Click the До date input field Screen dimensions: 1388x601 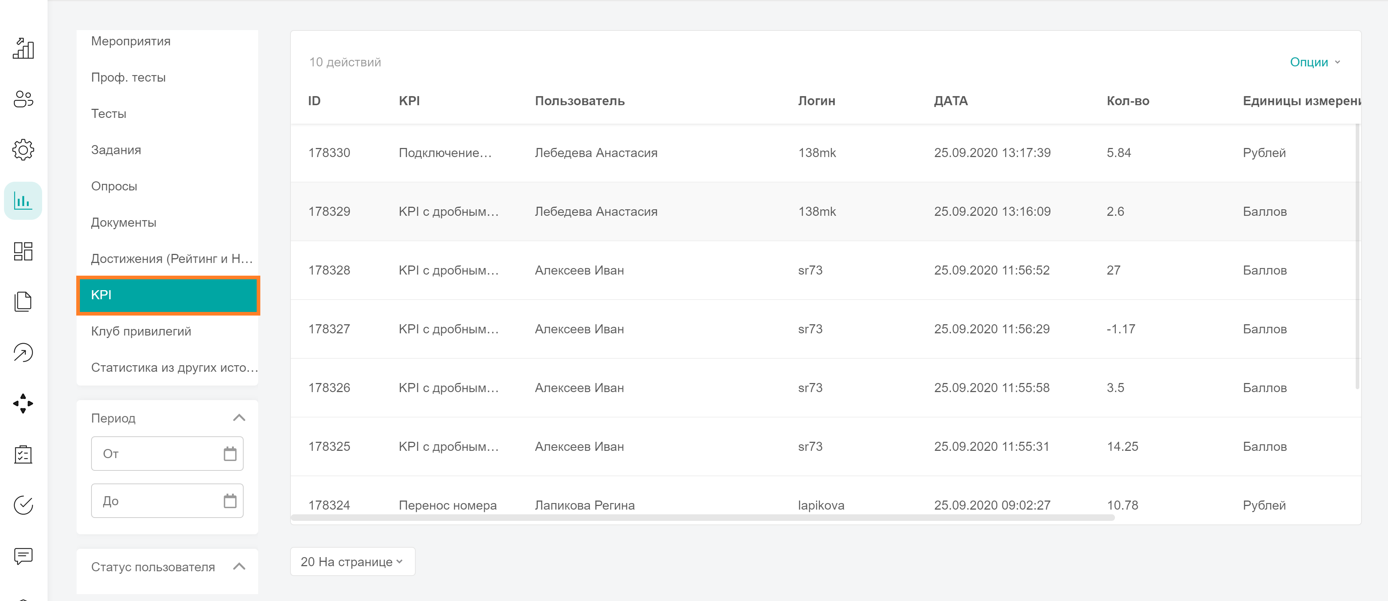(x=167, y=501)
